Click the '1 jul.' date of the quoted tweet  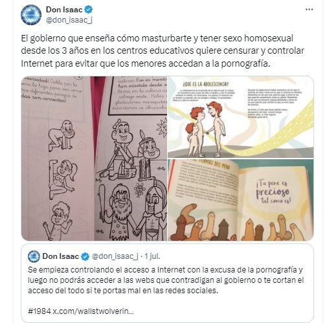(152, 256)
